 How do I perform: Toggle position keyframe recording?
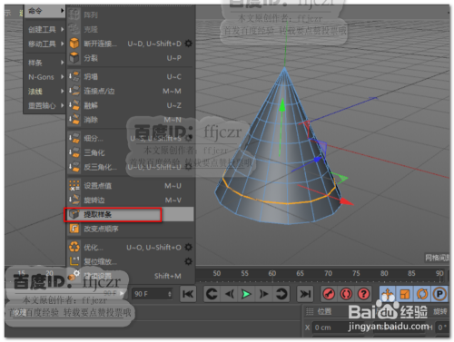388,294
